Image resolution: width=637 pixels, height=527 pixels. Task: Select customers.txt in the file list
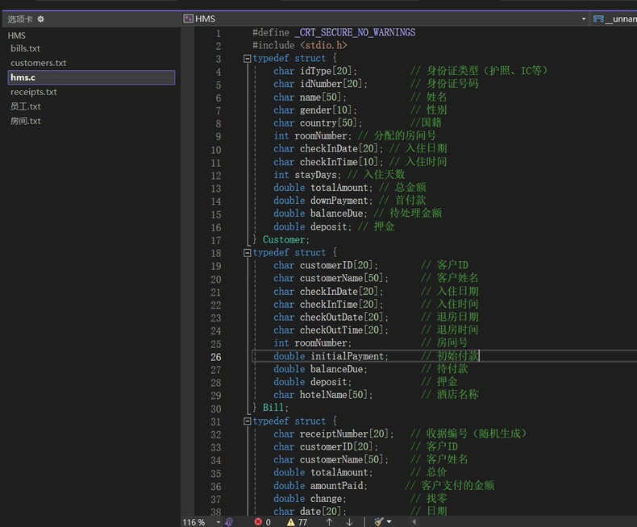point(38,63)
